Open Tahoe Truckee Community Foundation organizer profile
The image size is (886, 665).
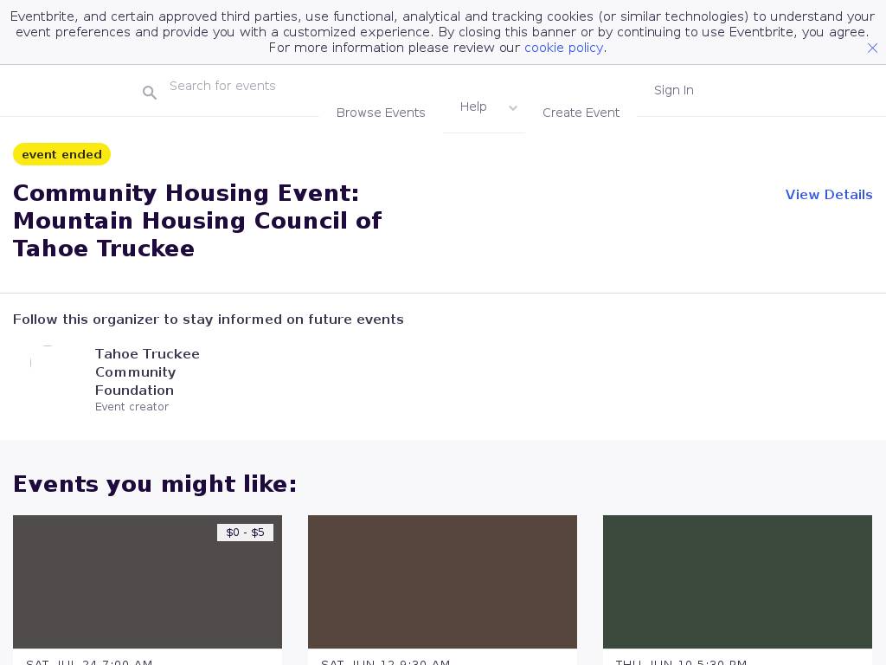[x=147, y=371]
